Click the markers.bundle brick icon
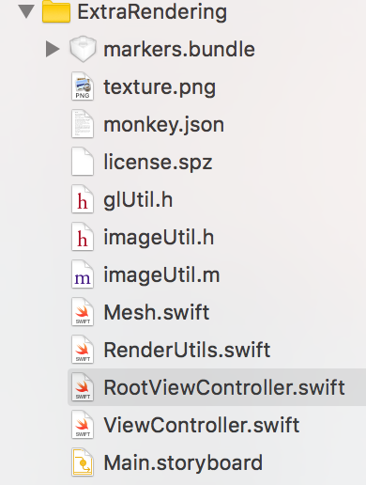This screenshot has height=485, width=366. [83, 49]
